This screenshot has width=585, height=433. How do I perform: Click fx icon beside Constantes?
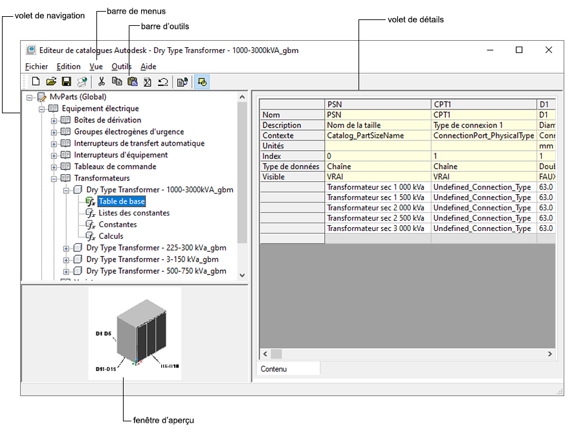point(91,225)
